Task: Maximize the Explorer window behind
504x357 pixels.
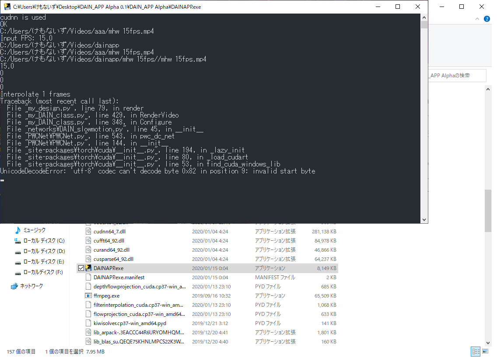Action: [462, 7]
